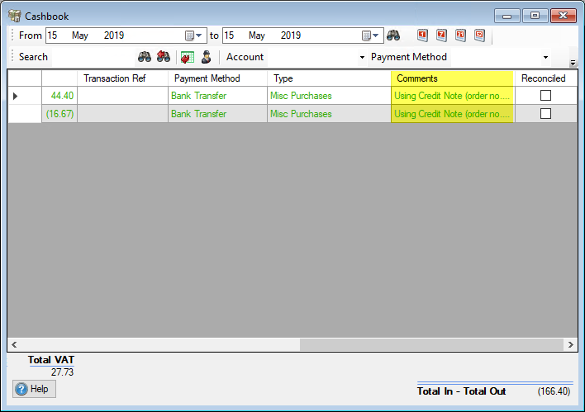Screen dimensions: 585x412
Task: Open Help at the bottom left
Action: pos(34,389)
